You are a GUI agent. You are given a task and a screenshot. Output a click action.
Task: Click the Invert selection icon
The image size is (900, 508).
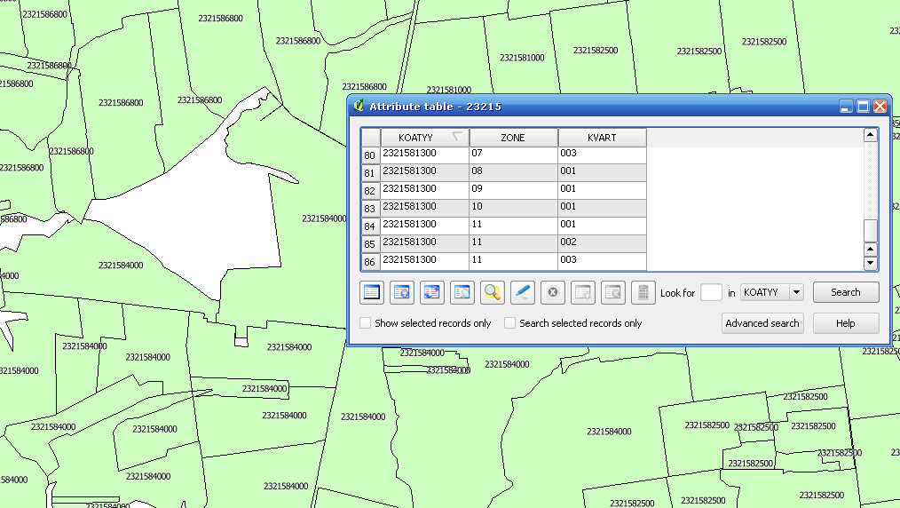[x=432, y=292]
